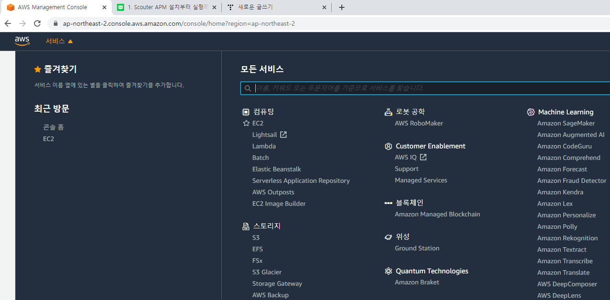Image resolution: width=610 pixels, height=300 pixels.
Task: Click the 위성 category icon
Action: [388, 237]
